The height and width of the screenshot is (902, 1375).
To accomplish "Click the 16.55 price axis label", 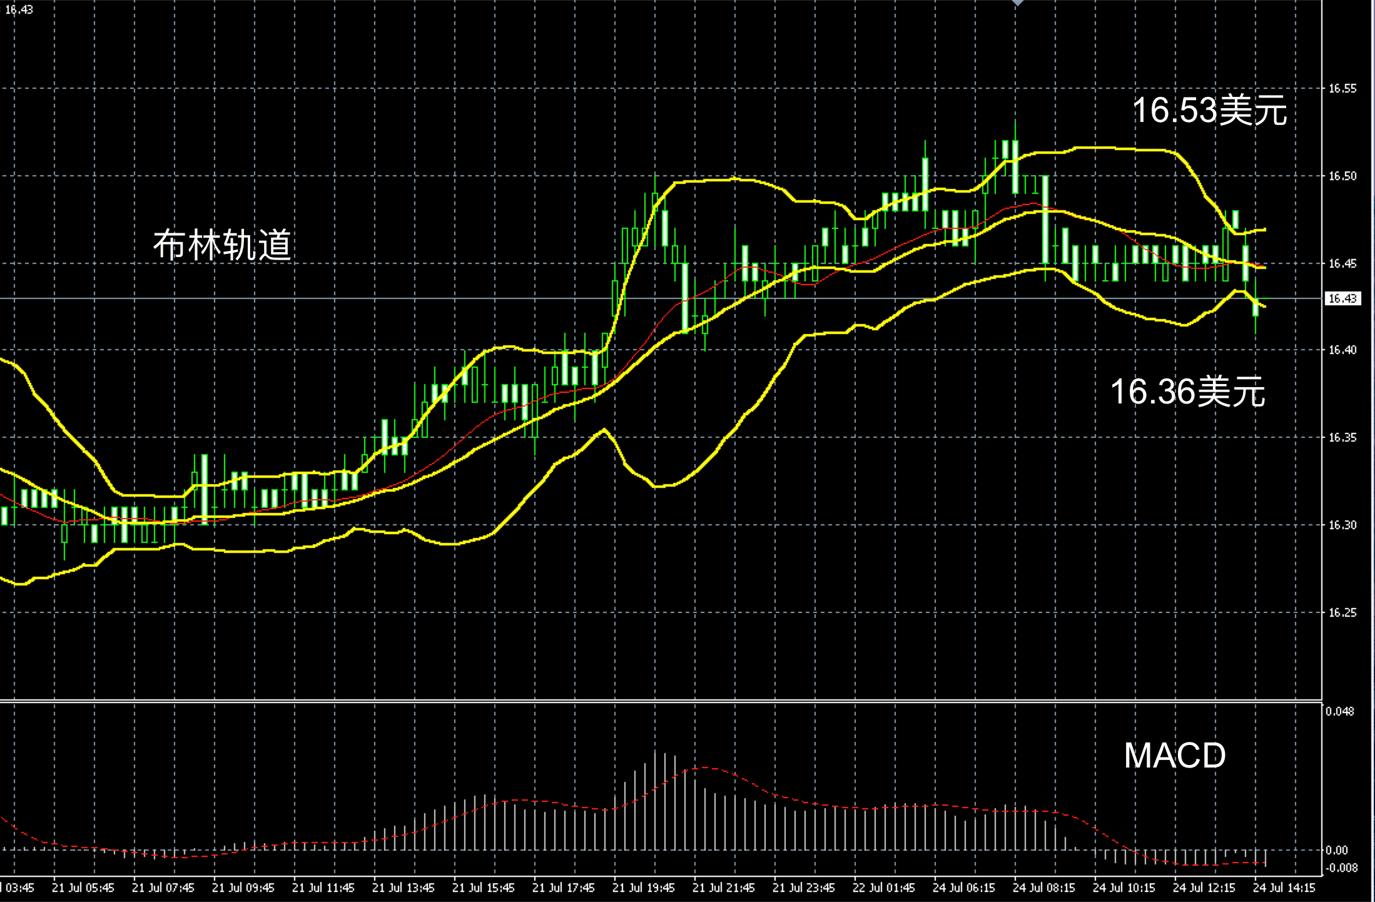I will coord(1342,89).
